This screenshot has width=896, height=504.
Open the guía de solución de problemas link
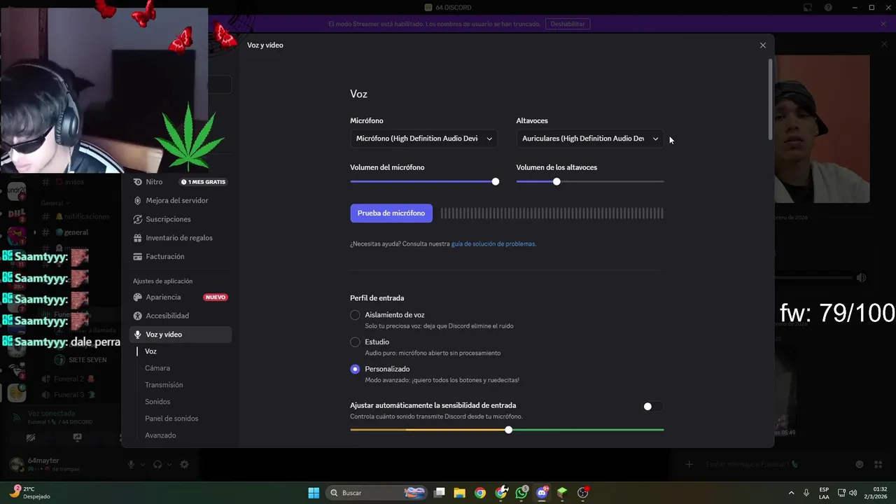pyautogui.click(x=493, y=244)
